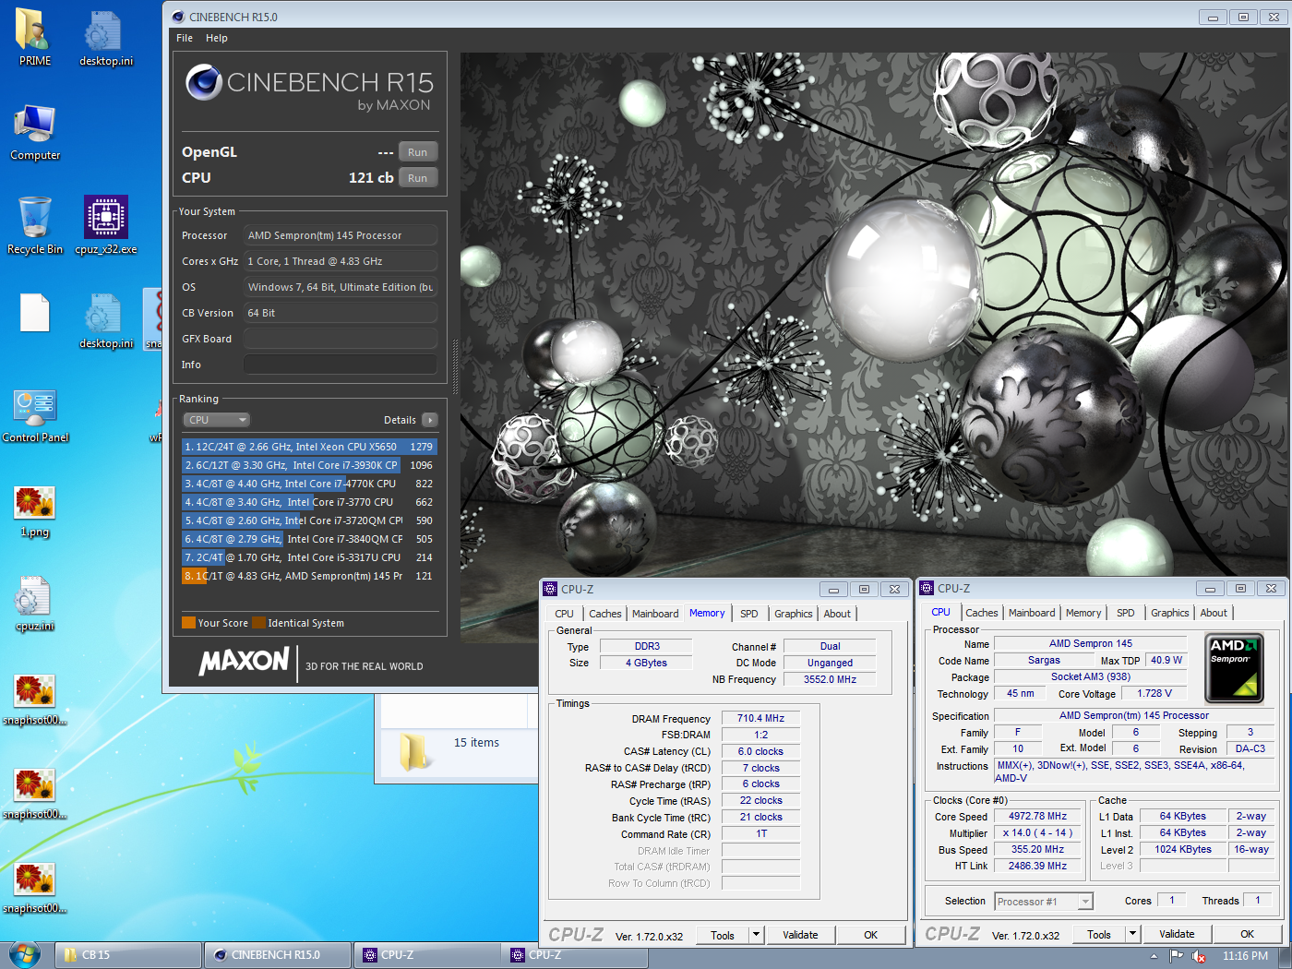Click the volume muted tray icon
This screenshot has height=969, width=1292.
[1199, 956]
